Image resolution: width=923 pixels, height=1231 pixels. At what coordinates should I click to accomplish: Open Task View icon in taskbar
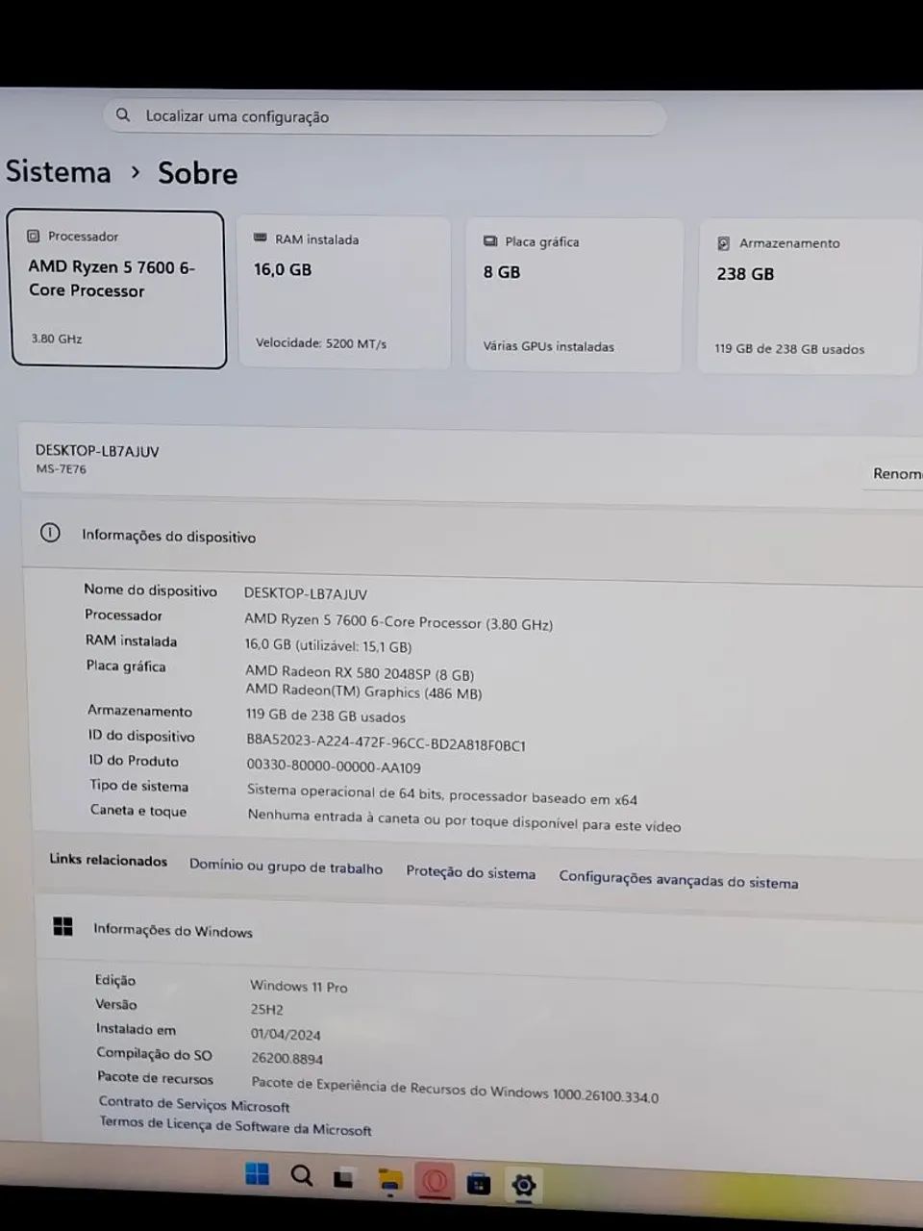coord(343,1179)
